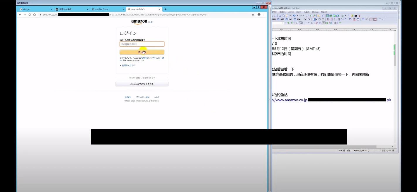Open the Chrome profile avatar icon
417x192 pixels.
[259, 14]
